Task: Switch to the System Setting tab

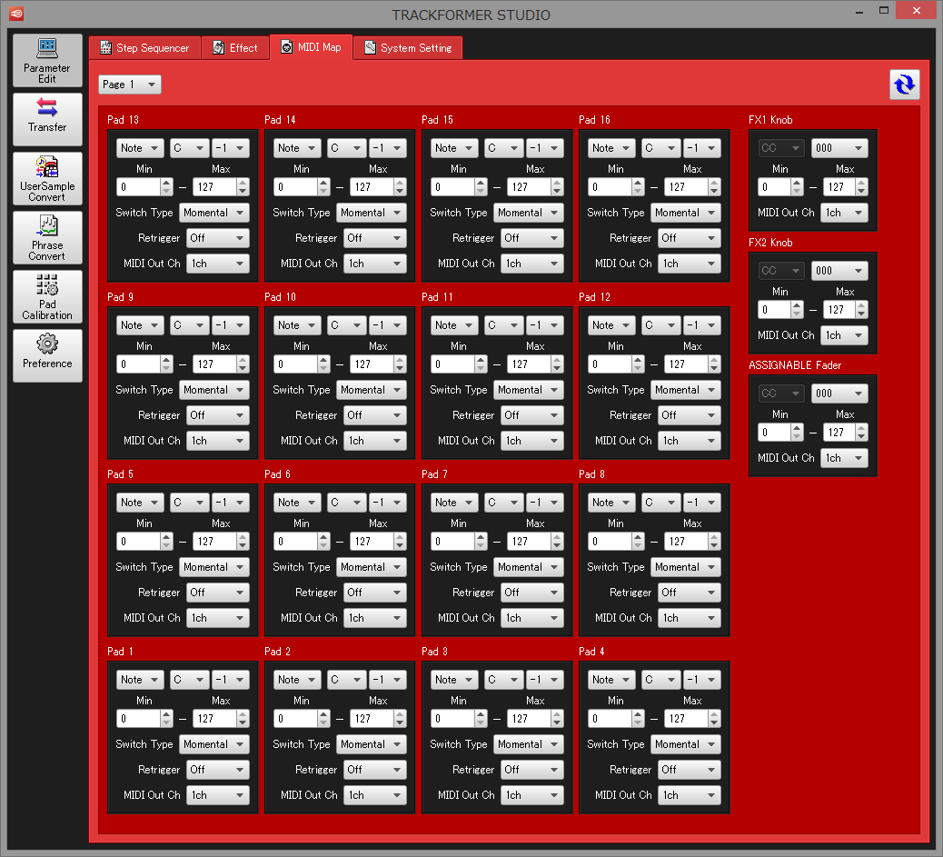Action: click(x=408, y=48)
